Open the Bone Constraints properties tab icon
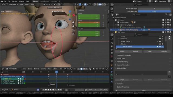The width and height of the screenshot is (173, 97). coord(112,82)
